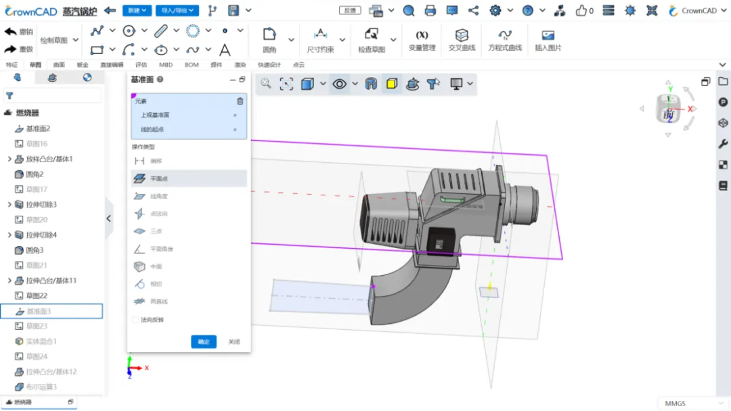The width and height of the screenshot is (731, 411).
Task: Click the 插入图片 insert image tool
Action: point(548,40)
